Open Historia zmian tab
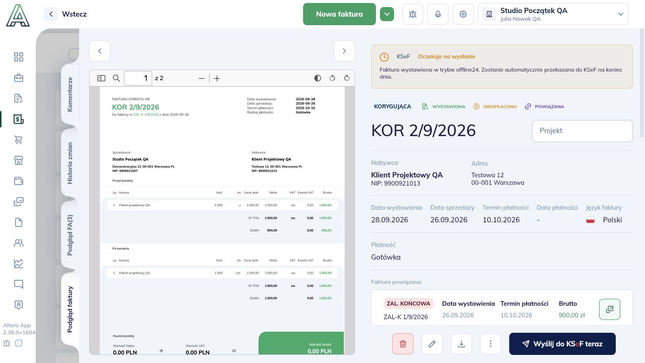Image resolution: width=645 pixels, height=363 pixels. point(70,163)
